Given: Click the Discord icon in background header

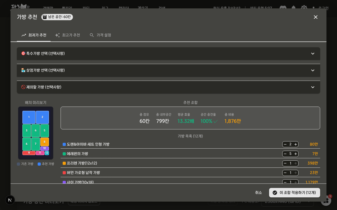Looking at the screenshot, I should (283, 8).
